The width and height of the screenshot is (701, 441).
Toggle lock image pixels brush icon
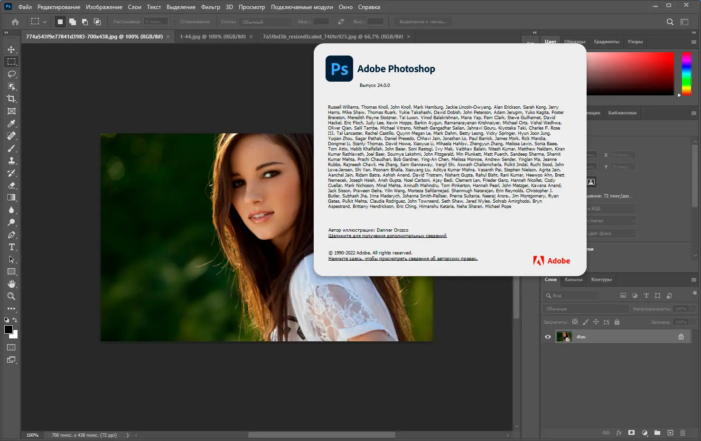(585, 322)
